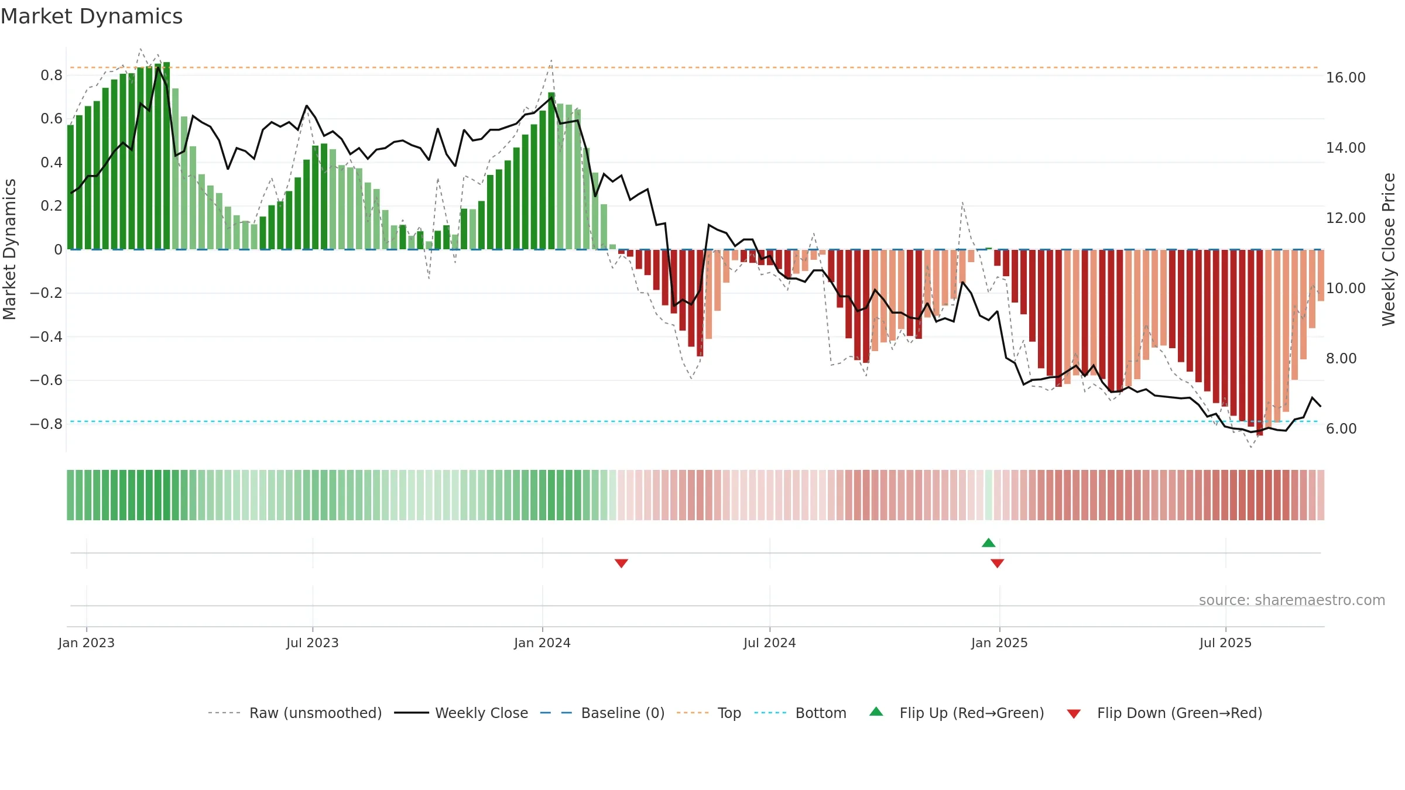
Task: Toggle the Bottom legend entry
Action: click(800, 713)
